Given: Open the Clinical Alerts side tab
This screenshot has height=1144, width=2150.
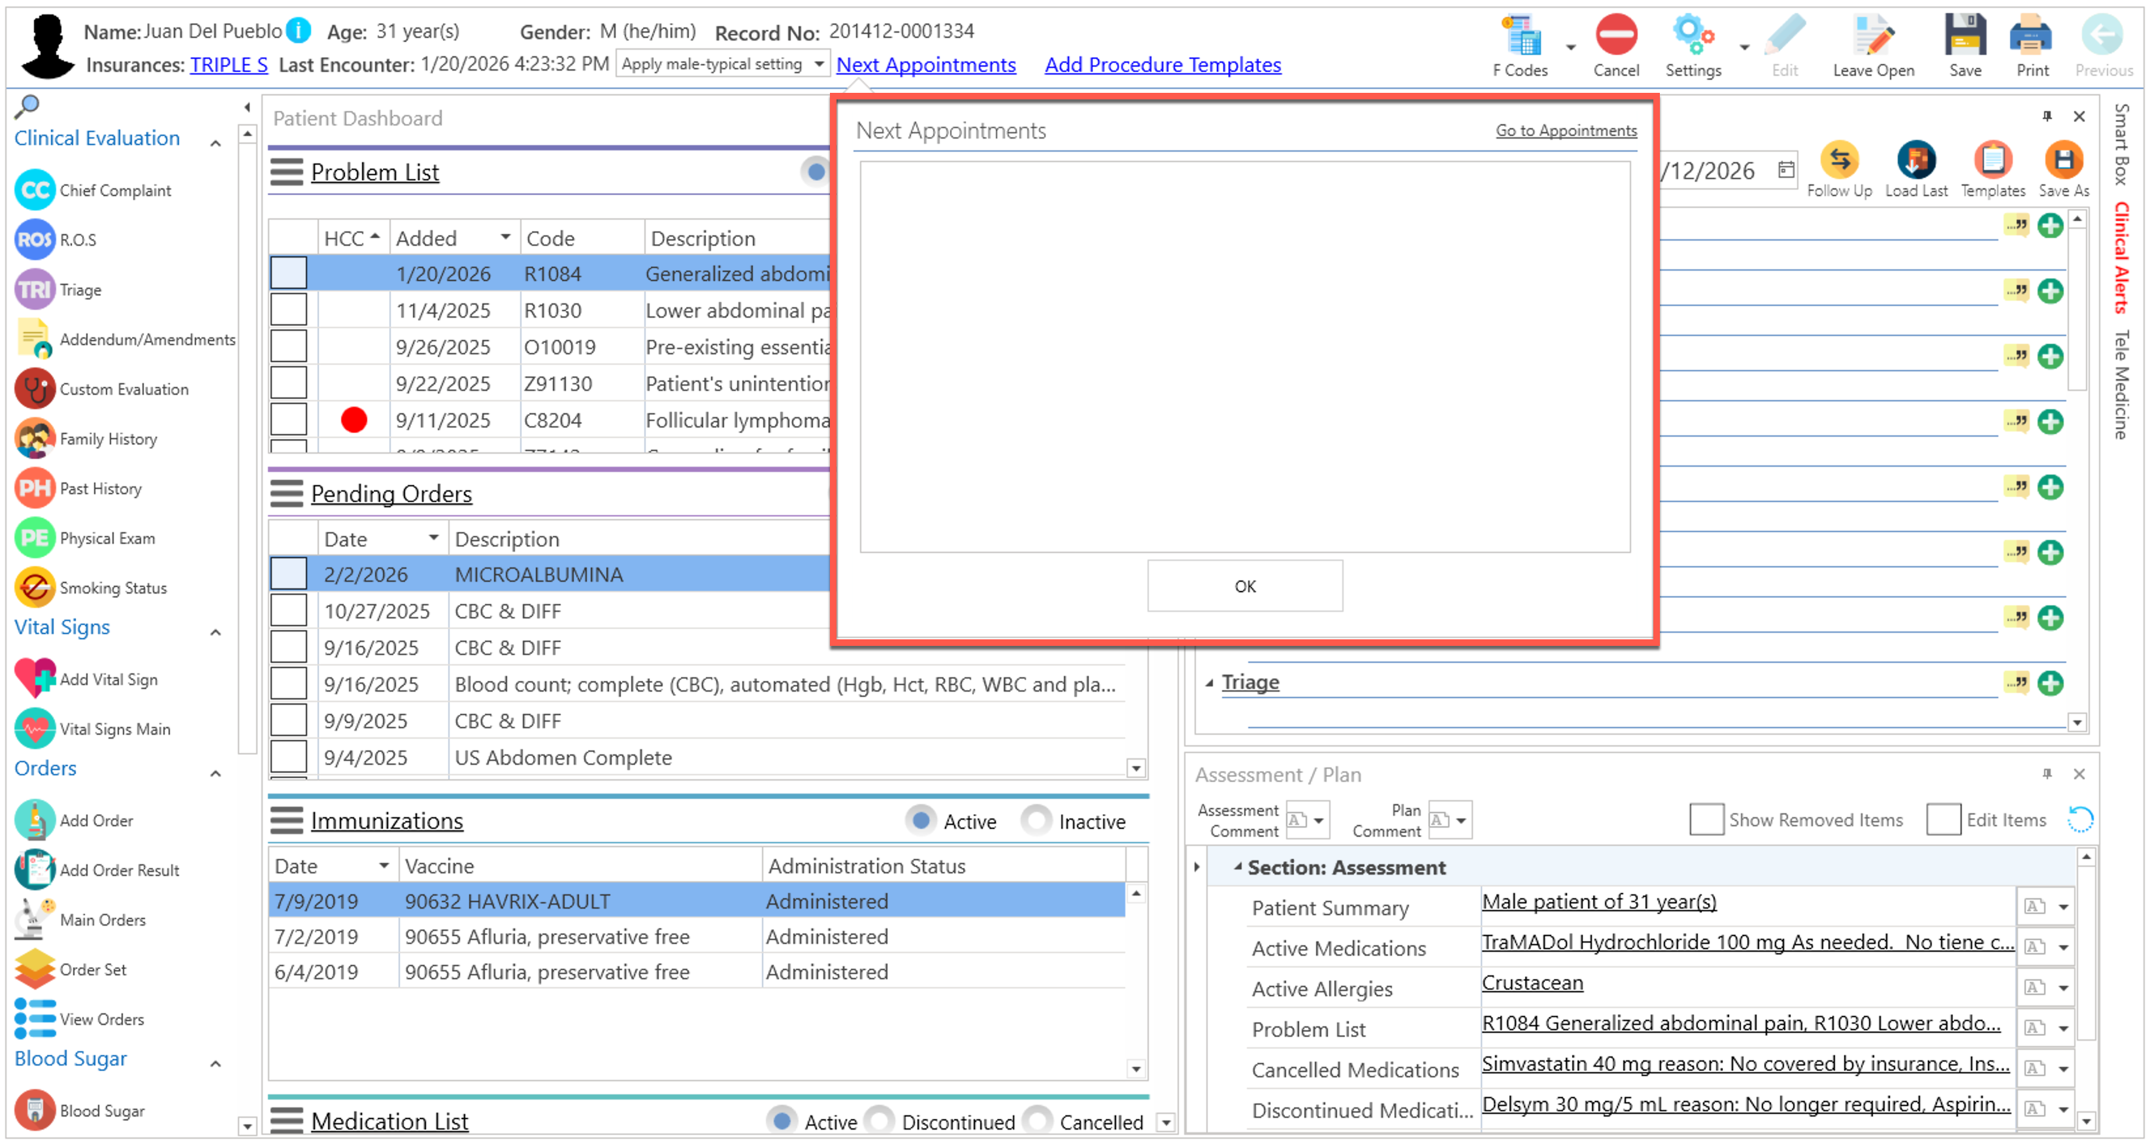Looking at the screenshot, I should [x=2121, y=258].
